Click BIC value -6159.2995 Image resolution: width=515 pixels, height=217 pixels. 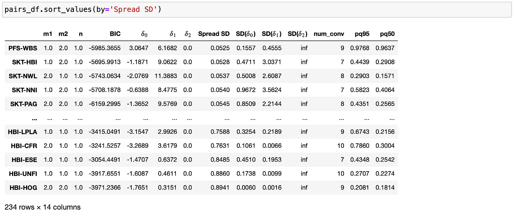tap(105, 104)
